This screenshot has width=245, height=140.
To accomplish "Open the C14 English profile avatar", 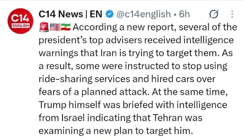I will 20,21.
